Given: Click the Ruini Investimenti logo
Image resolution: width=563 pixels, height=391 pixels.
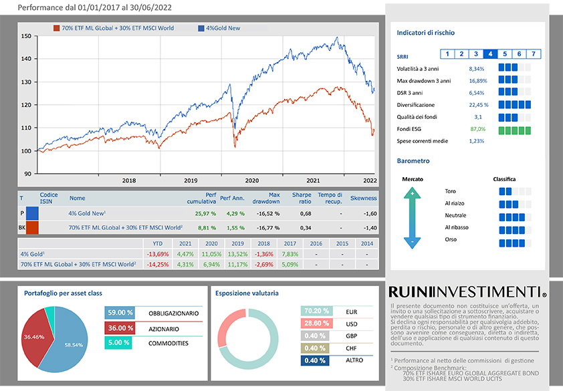Looking at the screenshot, I should coord(467,292).
